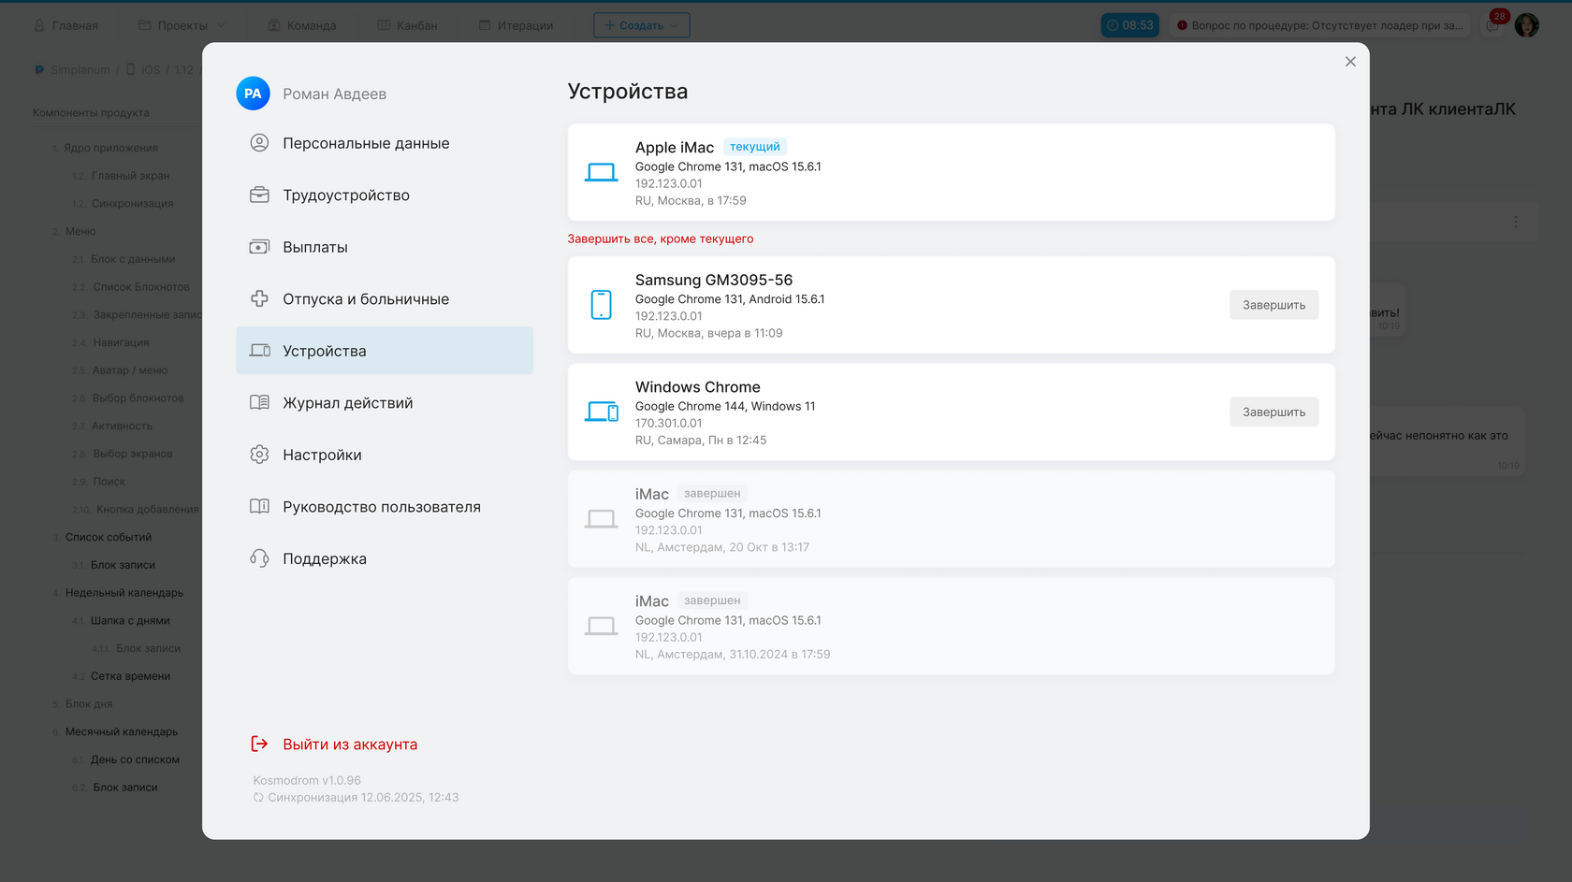Click the laptop icon of Apple iMac device

click(601, 172)
